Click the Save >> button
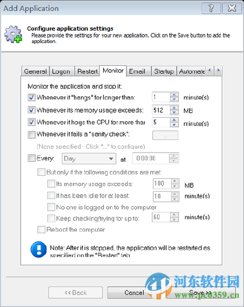Viewport: 244px width, 307px height. pyautogui.click(x=201, y=292)
